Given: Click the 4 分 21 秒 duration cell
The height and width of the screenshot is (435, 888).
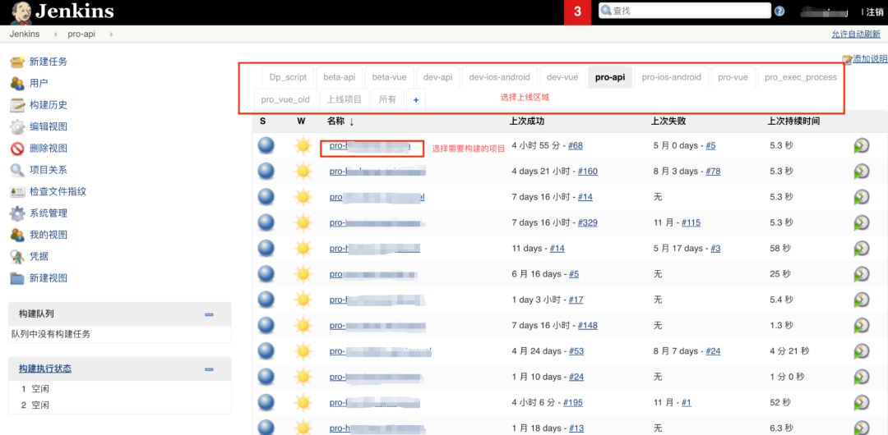Looking at the screenshot, I should pos(789,350).
